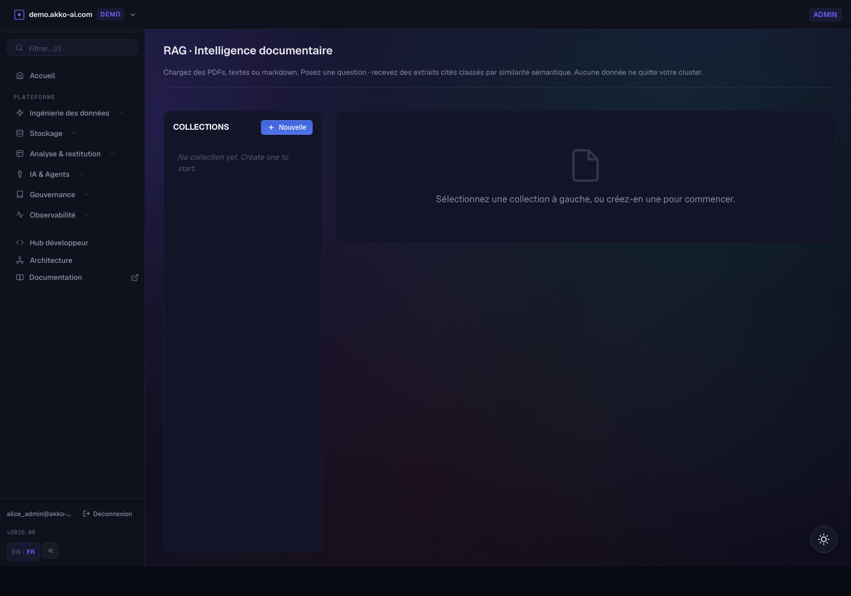Create a collection with Nouvelle button
The image size is (851, 596).
pyautogui.click(x=287, y=127)
